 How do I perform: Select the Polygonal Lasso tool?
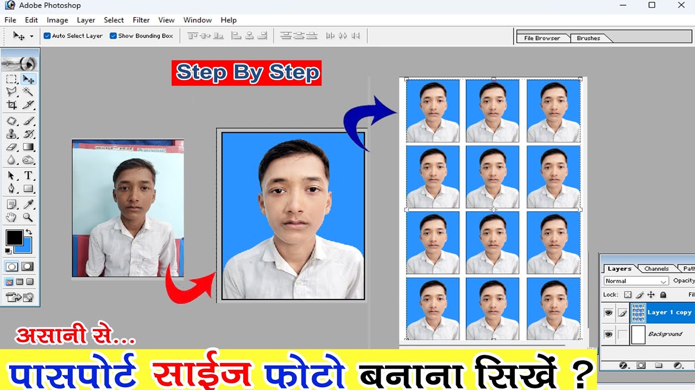(x=11, y=92)
